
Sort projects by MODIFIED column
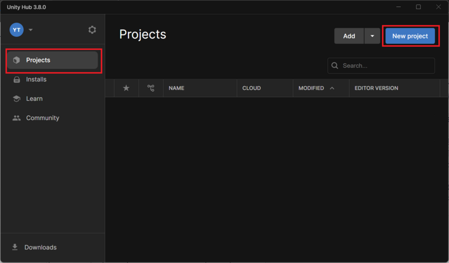point(311,88)
